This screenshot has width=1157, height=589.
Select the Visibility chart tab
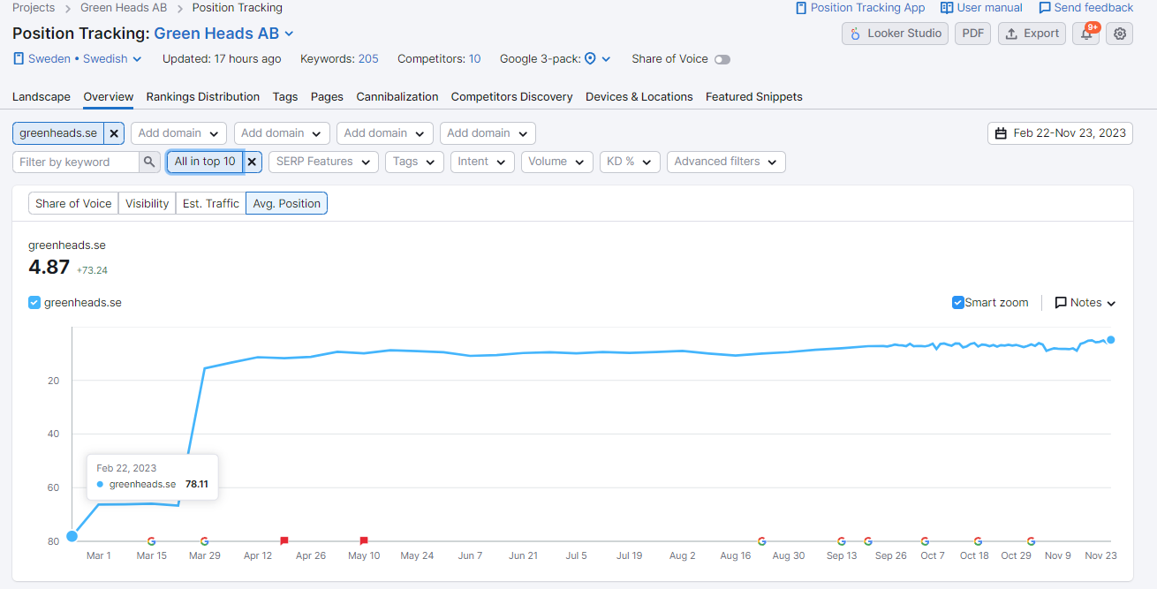[x=147, y=204]
